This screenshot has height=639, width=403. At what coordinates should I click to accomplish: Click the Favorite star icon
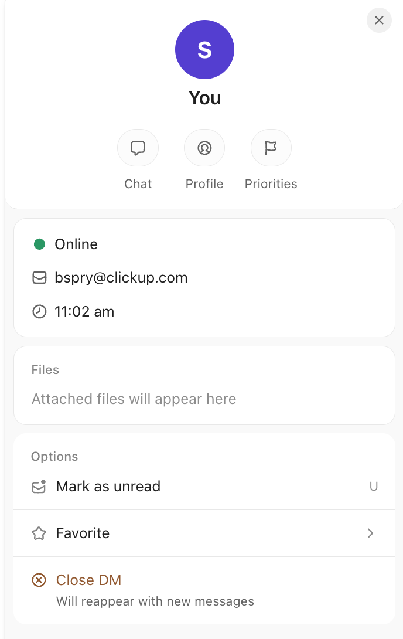pyautogui.click(x=39, y=533)
